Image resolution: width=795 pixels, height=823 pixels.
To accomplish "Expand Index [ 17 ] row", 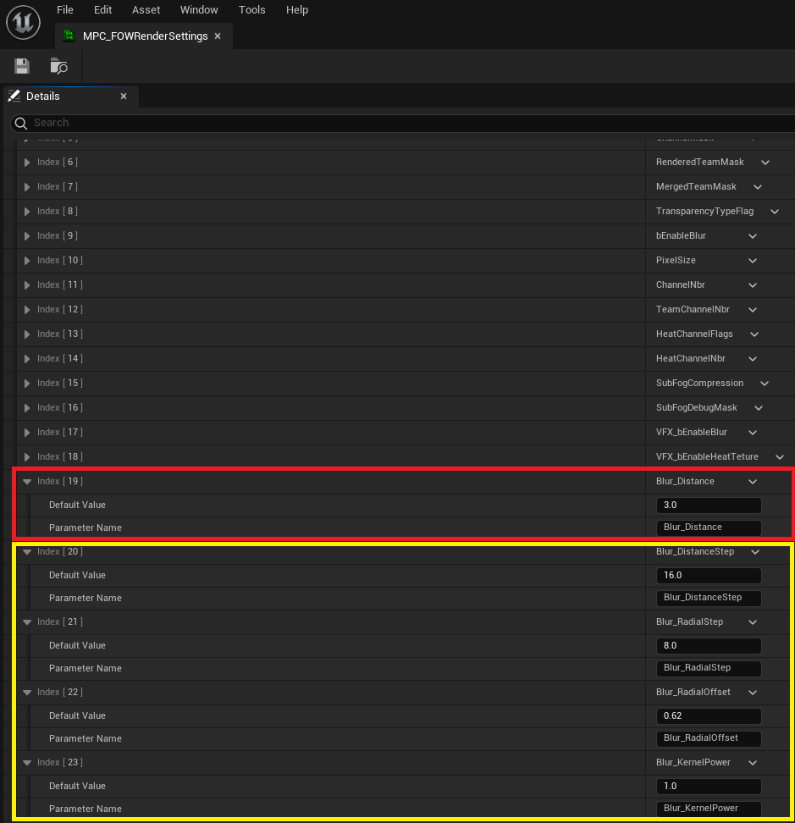I will coord(27,433).
